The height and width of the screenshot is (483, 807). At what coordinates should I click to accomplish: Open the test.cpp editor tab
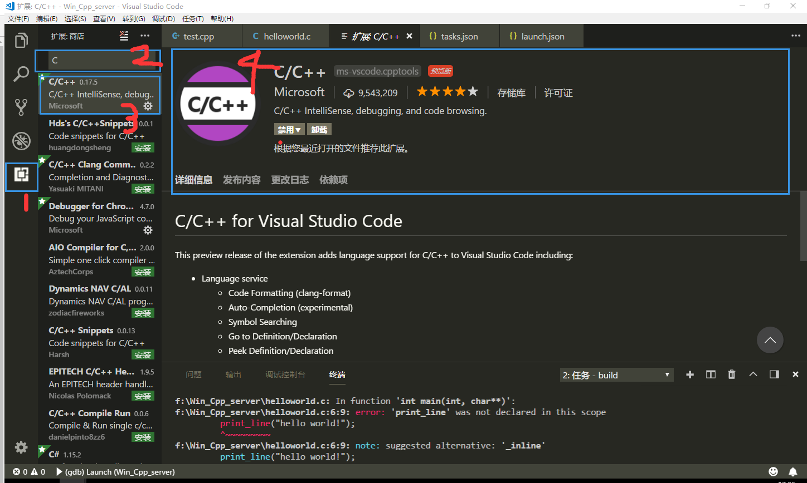tap(202, 36)
